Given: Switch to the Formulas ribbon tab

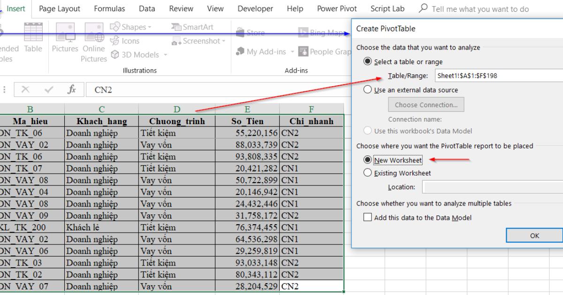Looking at the screenshot, I should [x=109, y=8].
